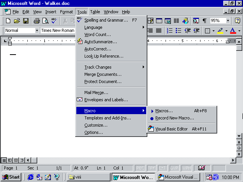Click the Font Color A icon
243x182 pixels.
point(233,31)
